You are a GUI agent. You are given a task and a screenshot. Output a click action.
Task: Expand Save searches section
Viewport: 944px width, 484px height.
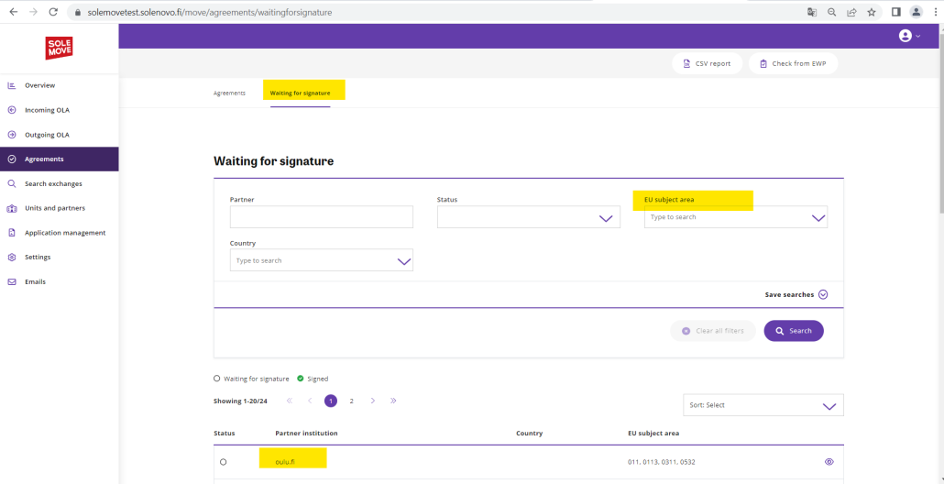[796, 295]
